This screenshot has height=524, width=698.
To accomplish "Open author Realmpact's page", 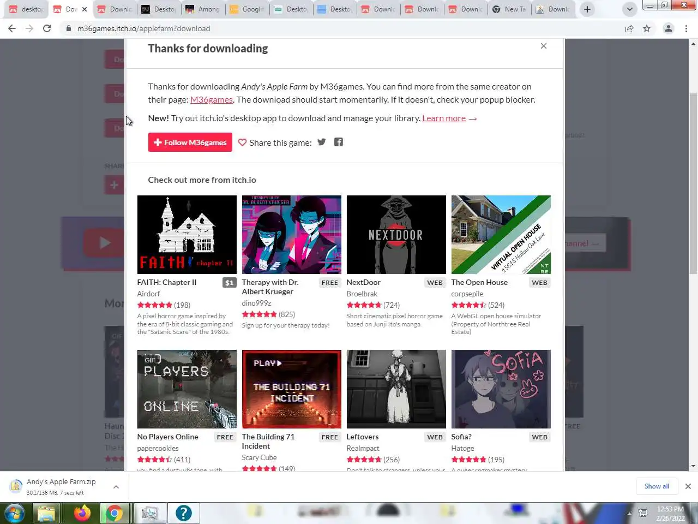I will [363, 448].
